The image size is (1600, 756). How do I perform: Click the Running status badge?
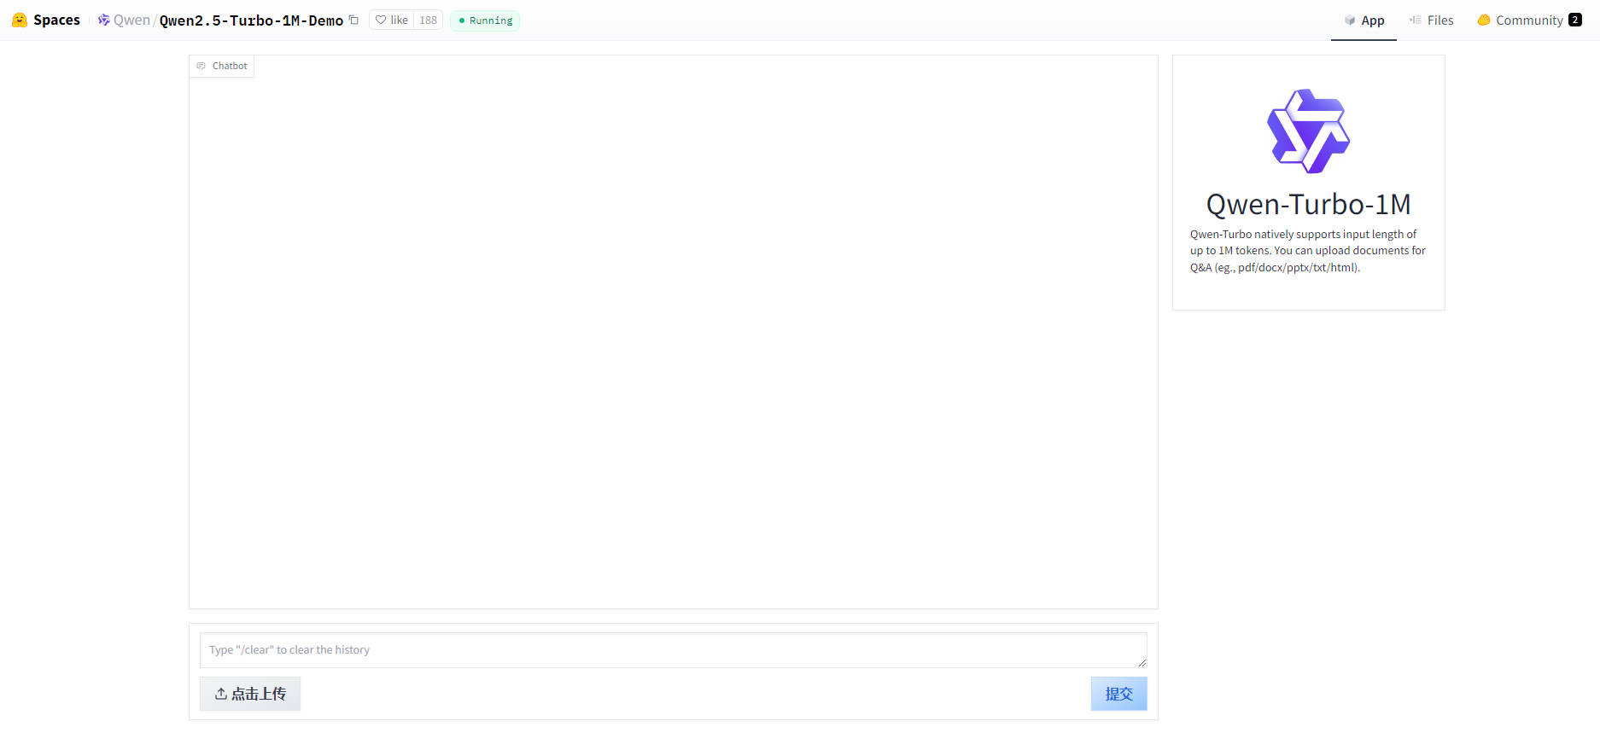point(485,20)
